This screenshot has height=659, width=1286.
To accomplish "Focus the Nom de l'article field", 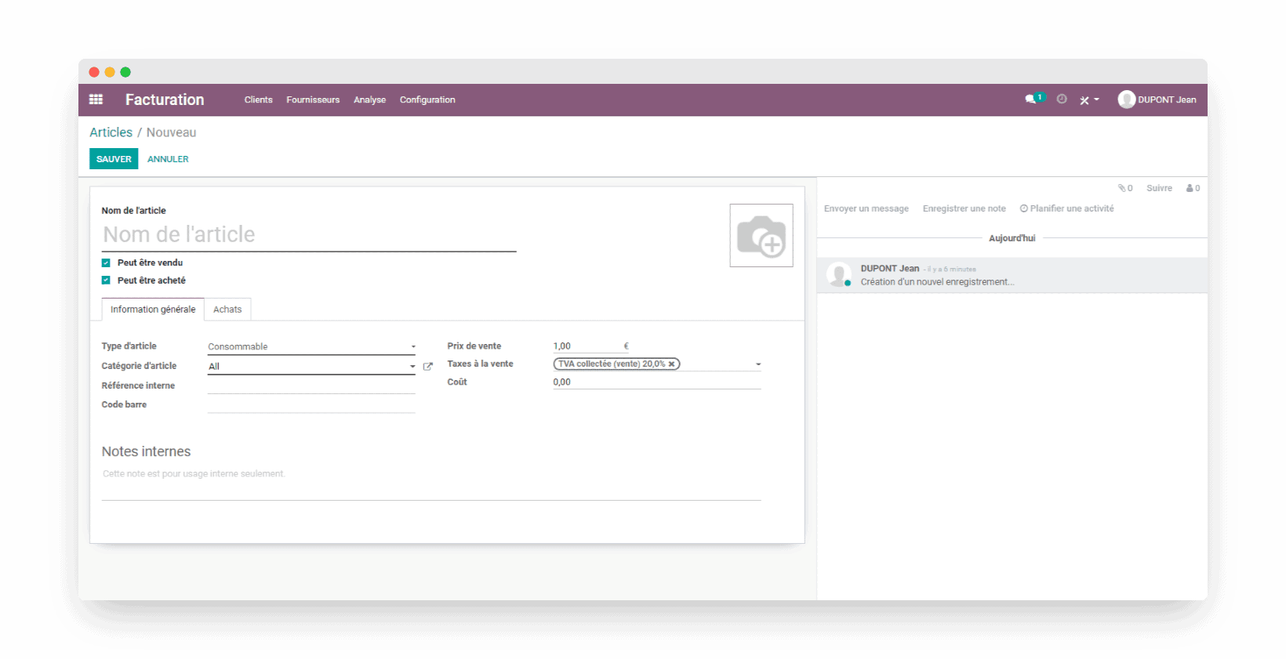I will point(309,234).
